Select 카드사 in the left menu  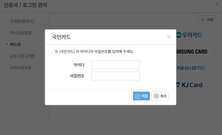(x=15, y=44)
